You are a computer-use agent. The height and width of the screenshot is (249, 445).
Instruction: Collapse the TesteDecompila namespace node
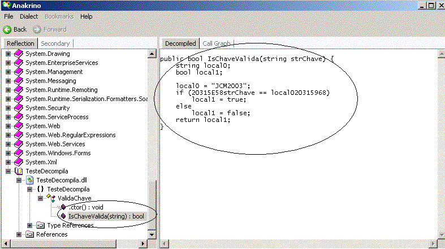29,189
